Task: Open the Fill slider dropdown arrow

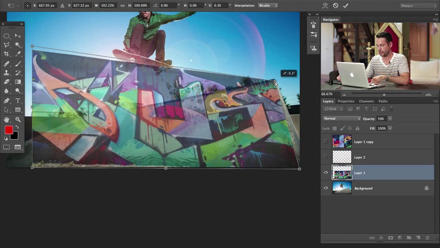Action: click(x=390, y=128)
